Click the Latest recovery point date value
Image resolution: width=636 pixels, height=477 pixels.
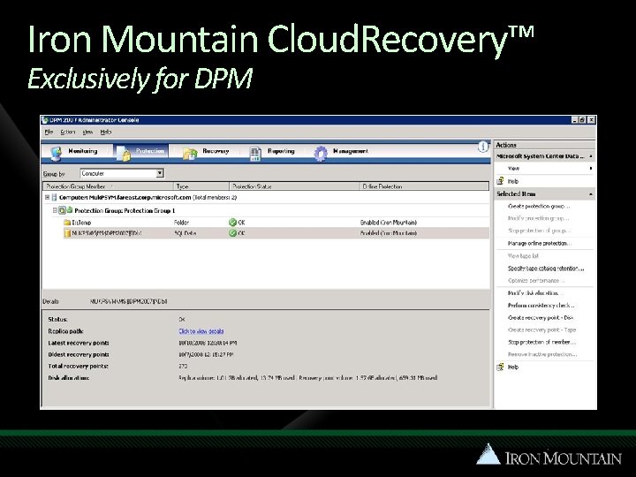(208, 343)
